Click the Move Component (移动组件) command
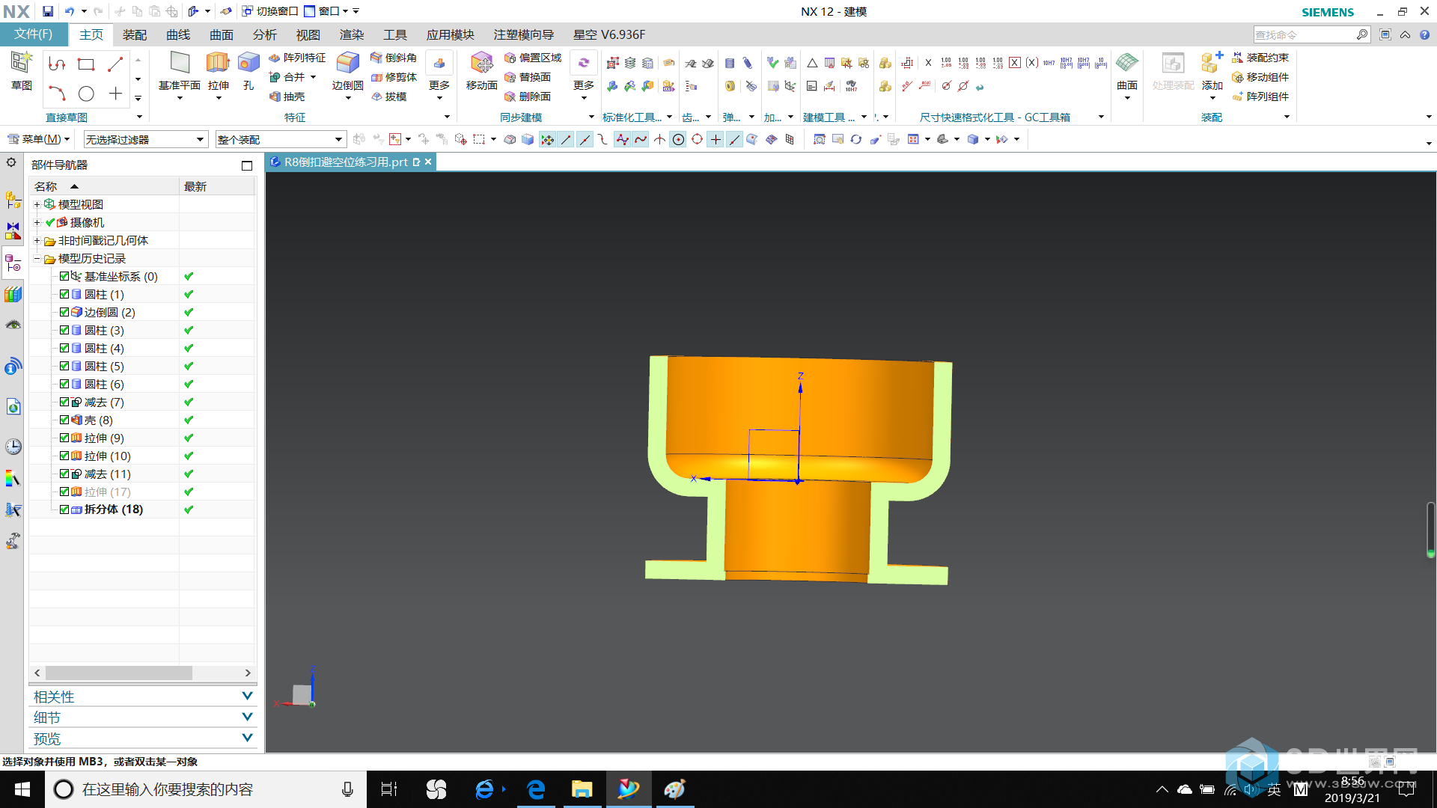This screenshot has height=808, width=1437. click(x=1261, y=77)
